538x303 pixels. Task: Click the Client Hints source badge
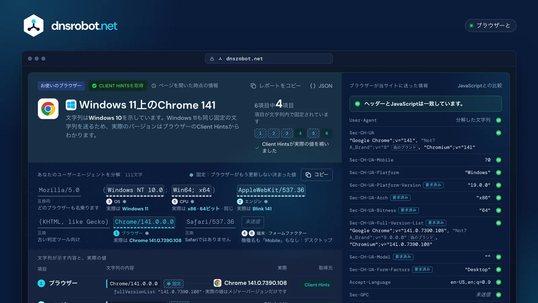point(317,285)
